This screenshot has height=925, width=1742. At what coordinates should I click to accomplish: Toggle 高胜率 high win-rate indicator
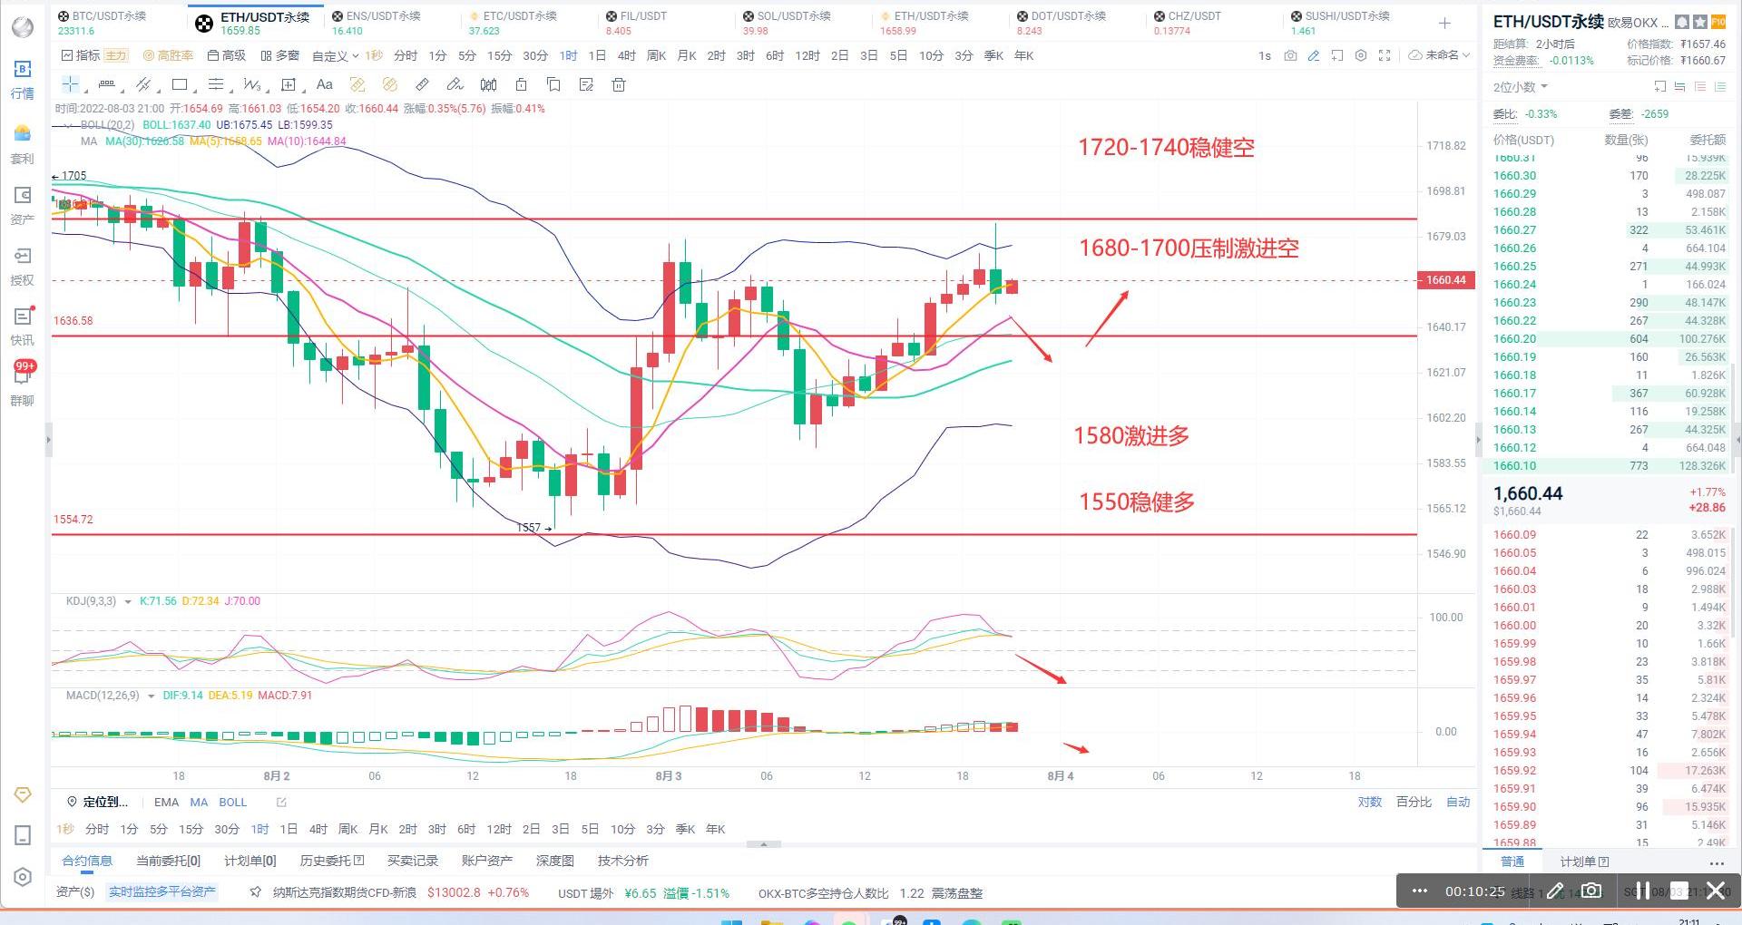(169, 55)
